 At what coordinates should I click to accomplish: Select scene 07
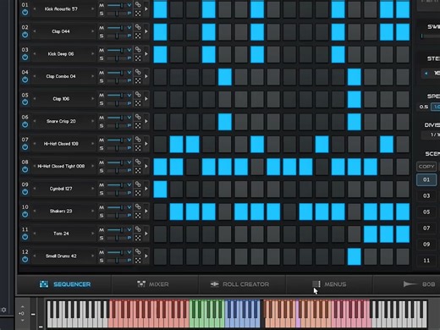426,228
